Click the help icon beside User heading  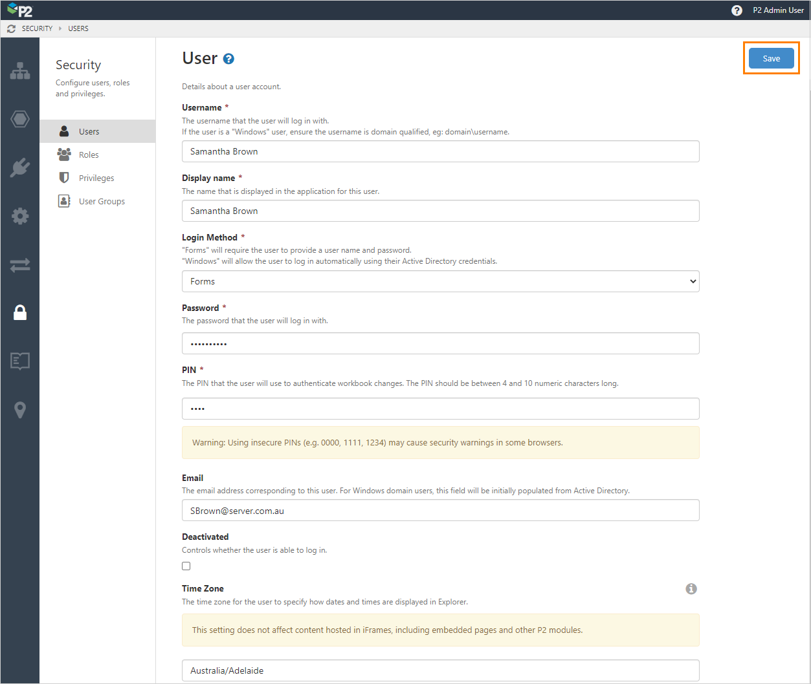[x=228, y=59]
